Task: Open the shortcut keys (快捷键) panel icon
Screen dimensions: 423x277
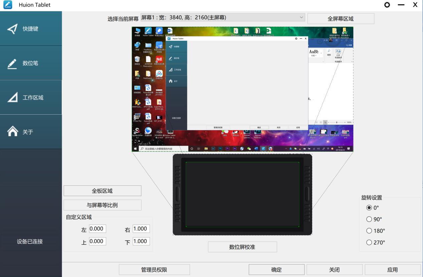Action: pyautogui.click(x=13, y=29)
